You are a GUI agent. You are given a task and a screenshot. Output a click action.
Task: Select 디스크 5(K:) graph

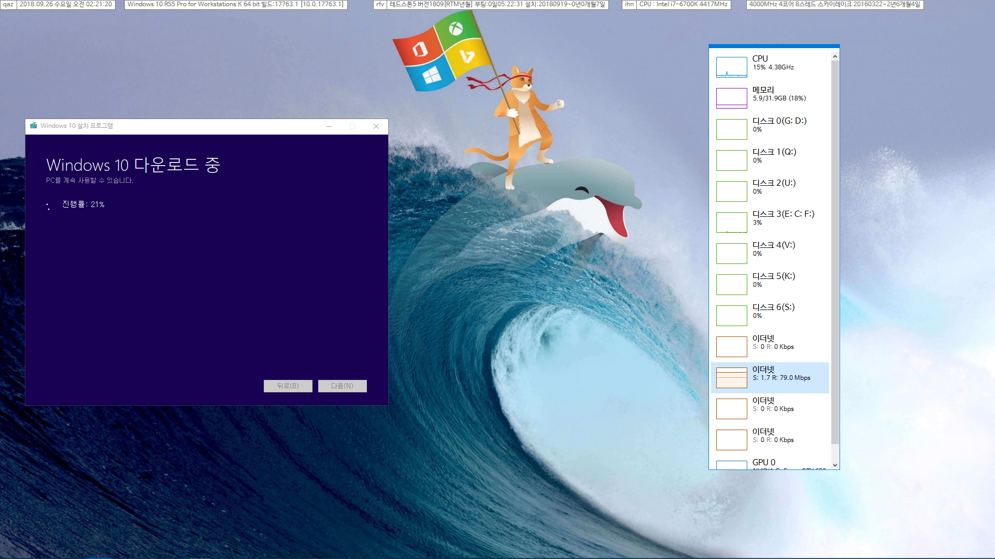731,284
